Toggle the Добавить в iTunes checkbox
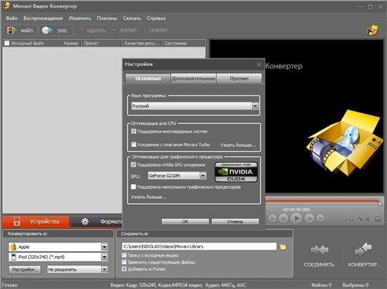Viewport: 387px width, 289px height. (x=124, y=269)
